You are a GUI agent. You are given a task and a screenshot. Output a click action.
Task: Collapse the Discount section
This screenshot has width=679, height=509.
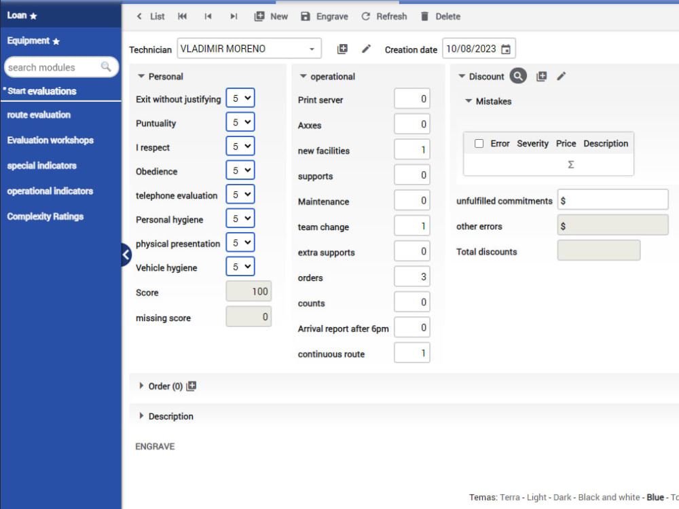pyautogui.click(x=462, y=76)
